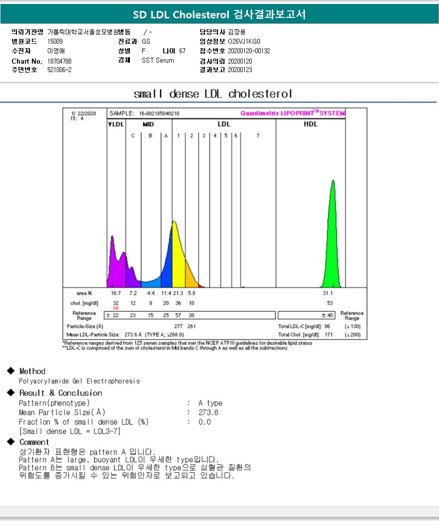Click the specimen value 'SST Serum'
The height and width of the screenshot is (528, 439).
(158, 60)
